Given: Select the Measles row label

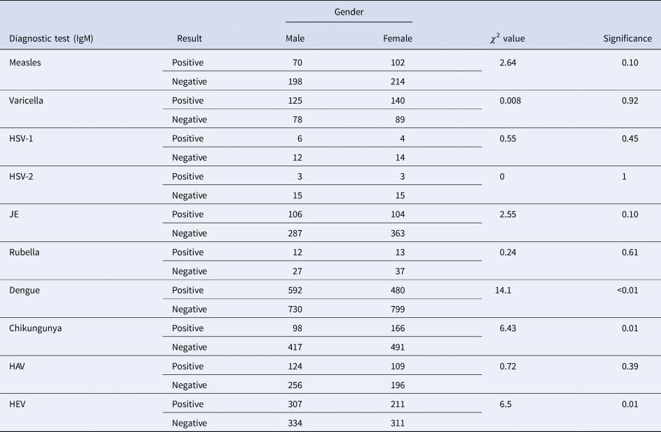Looking at the screenshot, I should pyautogui.click(x=25, y=63).
